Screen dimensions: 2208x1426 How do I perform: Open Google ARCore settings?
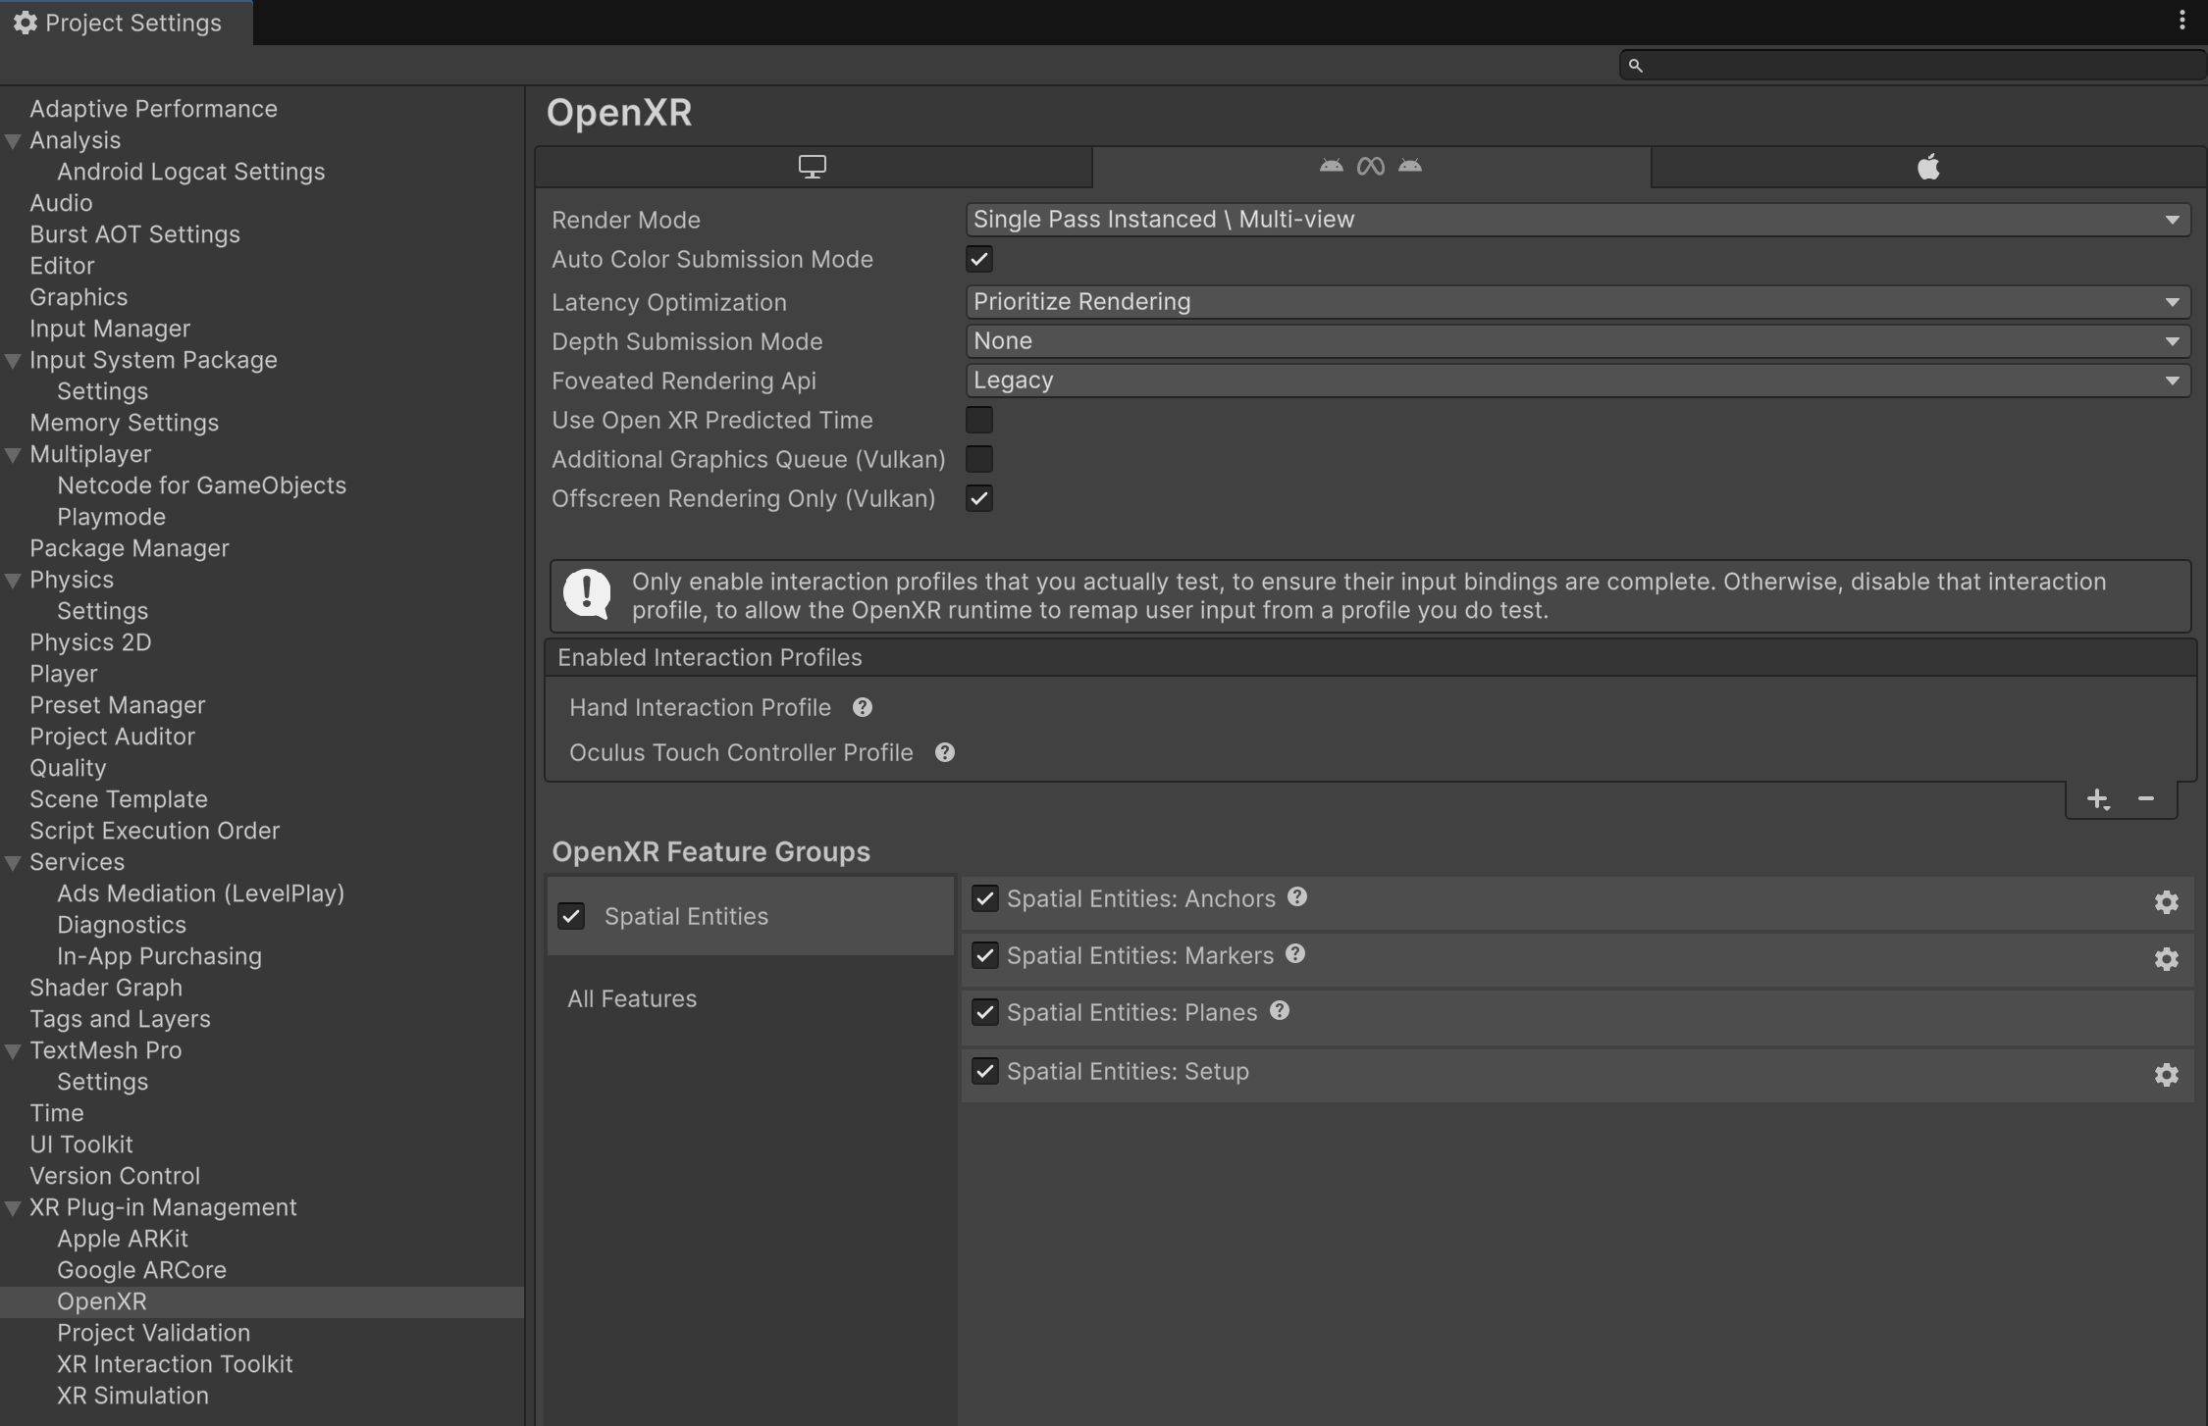[141, 1270]
